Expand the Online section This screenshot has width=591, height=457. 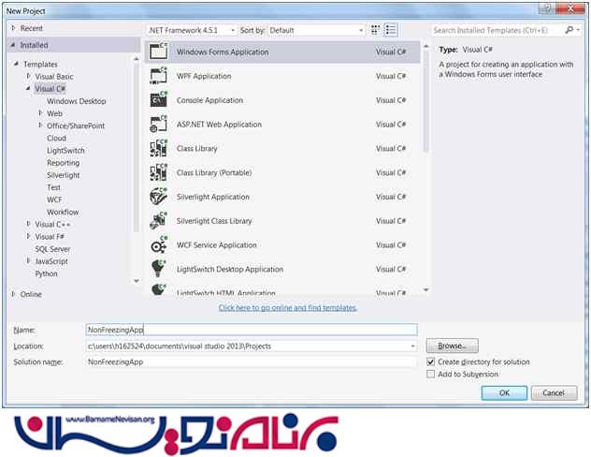click(13, 294)
